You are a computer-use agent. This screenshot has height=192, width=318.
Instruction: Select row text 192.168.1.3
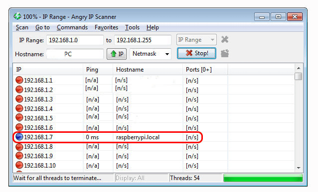(x=38, y=99)
